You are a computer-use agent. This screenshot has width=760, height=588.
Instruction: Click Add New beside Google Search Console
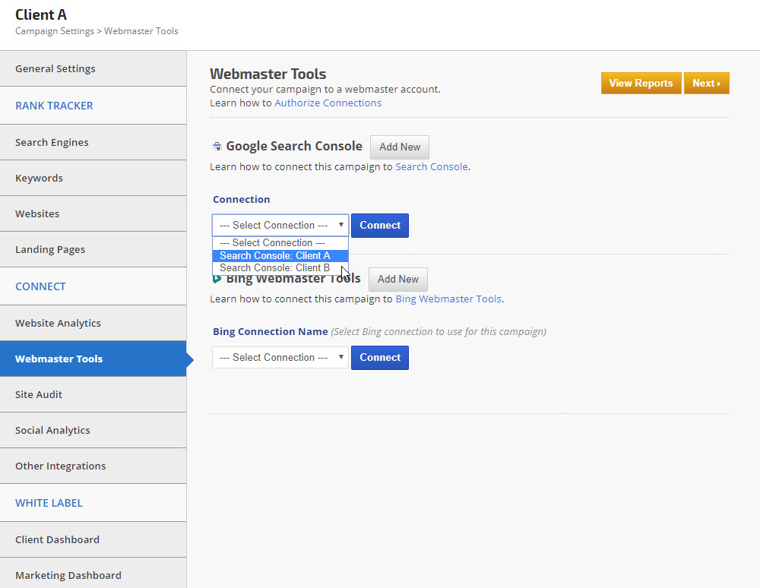pyautogui.click(x=399, y=147)
